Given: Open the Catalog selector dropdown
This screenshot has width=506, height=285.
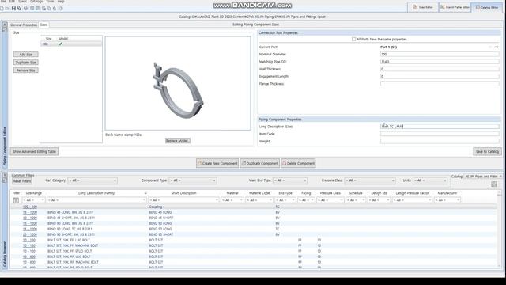Looking at the screenshot, I should 483,177.
